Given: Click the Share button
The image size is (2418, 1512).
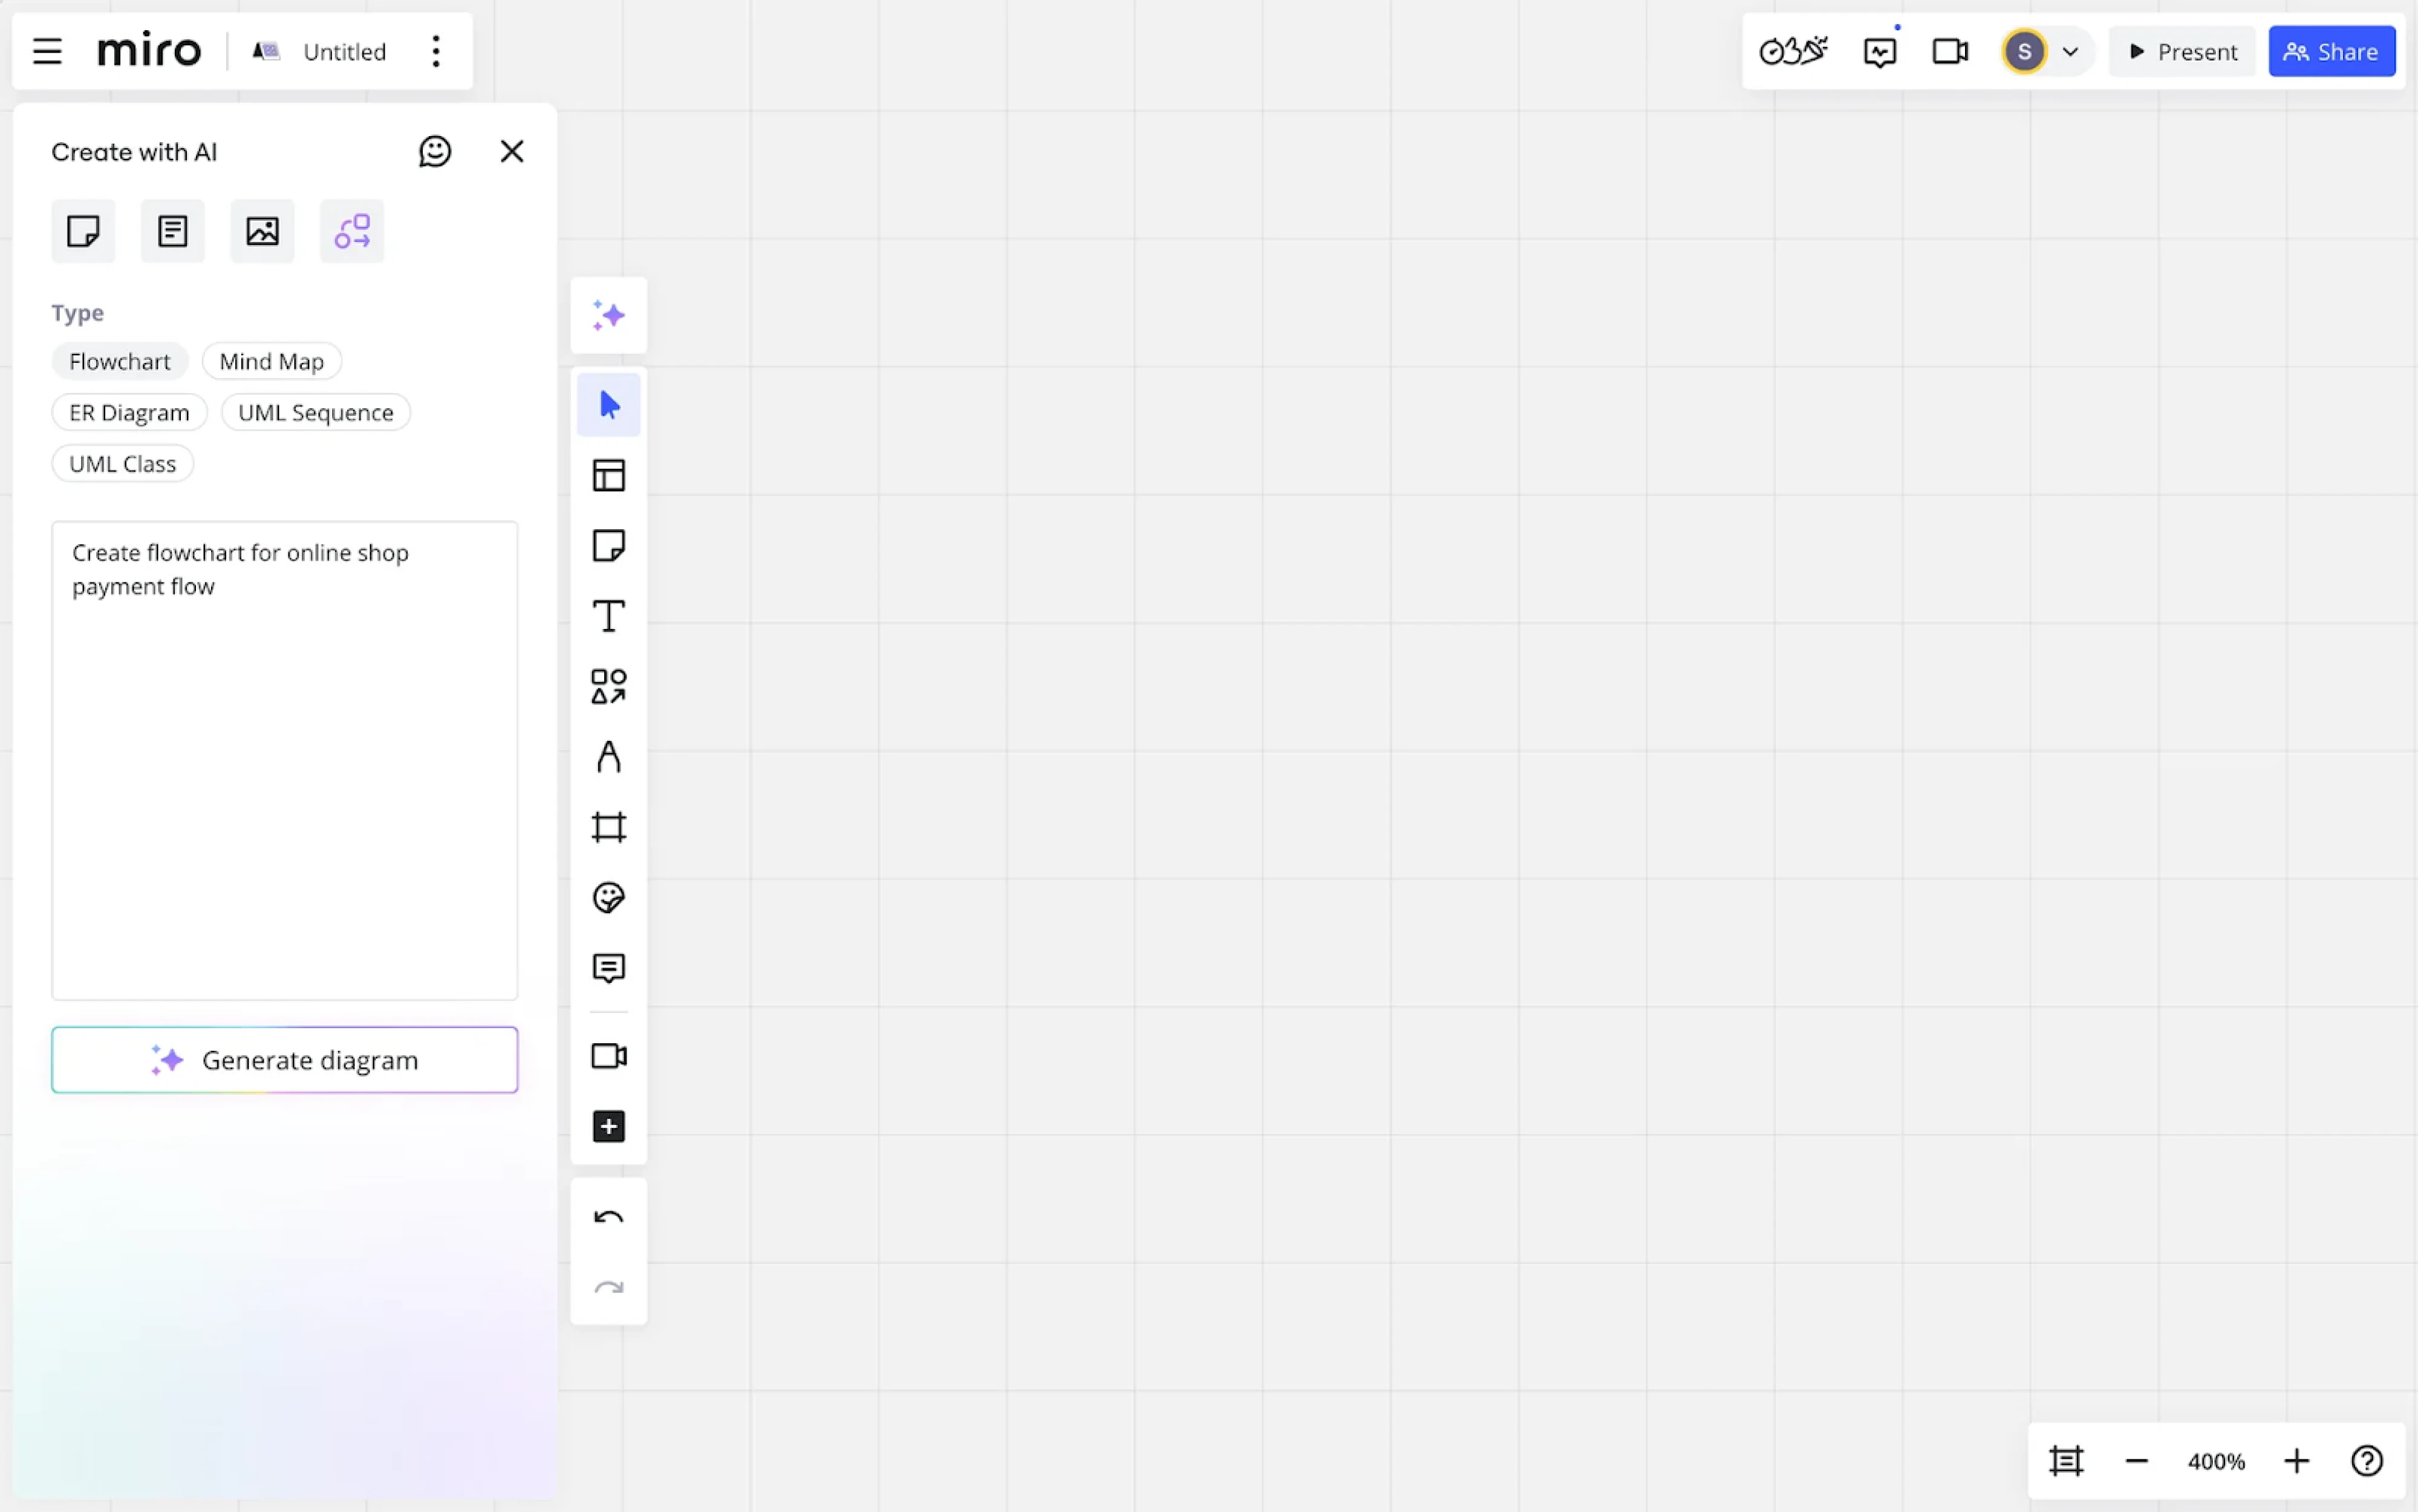Looking at the screenshot, I should [x=2332, y=51].
